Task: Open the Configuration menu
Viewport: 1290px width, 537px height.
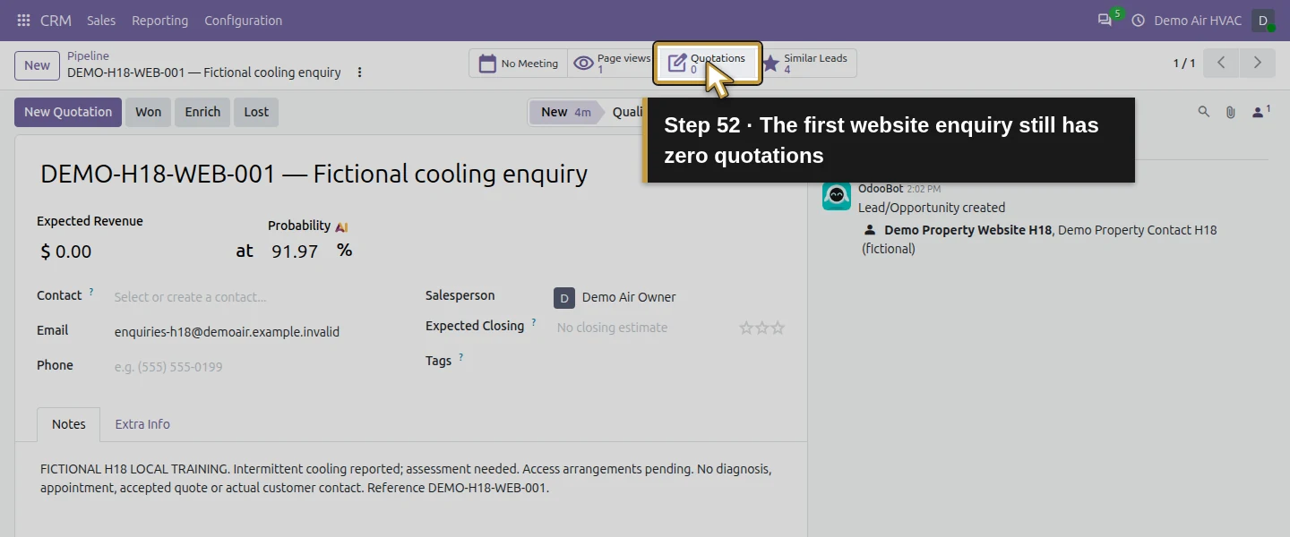Action: tap(243, 20)
